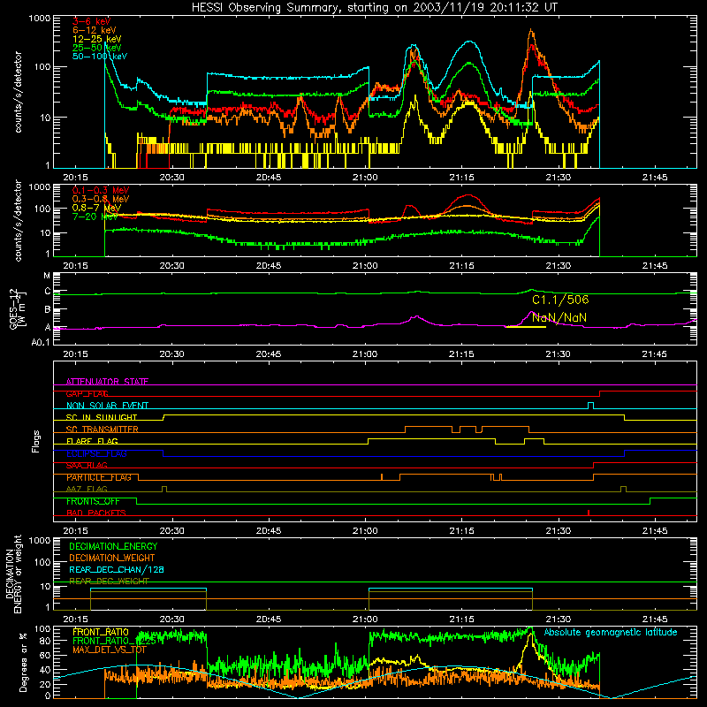Click the Absolute geomagnetic latitude label

pyautogui.click(x=611, y=633)
